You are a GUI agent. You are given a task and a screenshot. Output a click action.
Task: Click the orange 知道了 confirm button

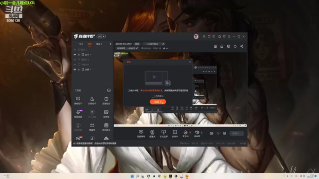(x=158, y=102)
